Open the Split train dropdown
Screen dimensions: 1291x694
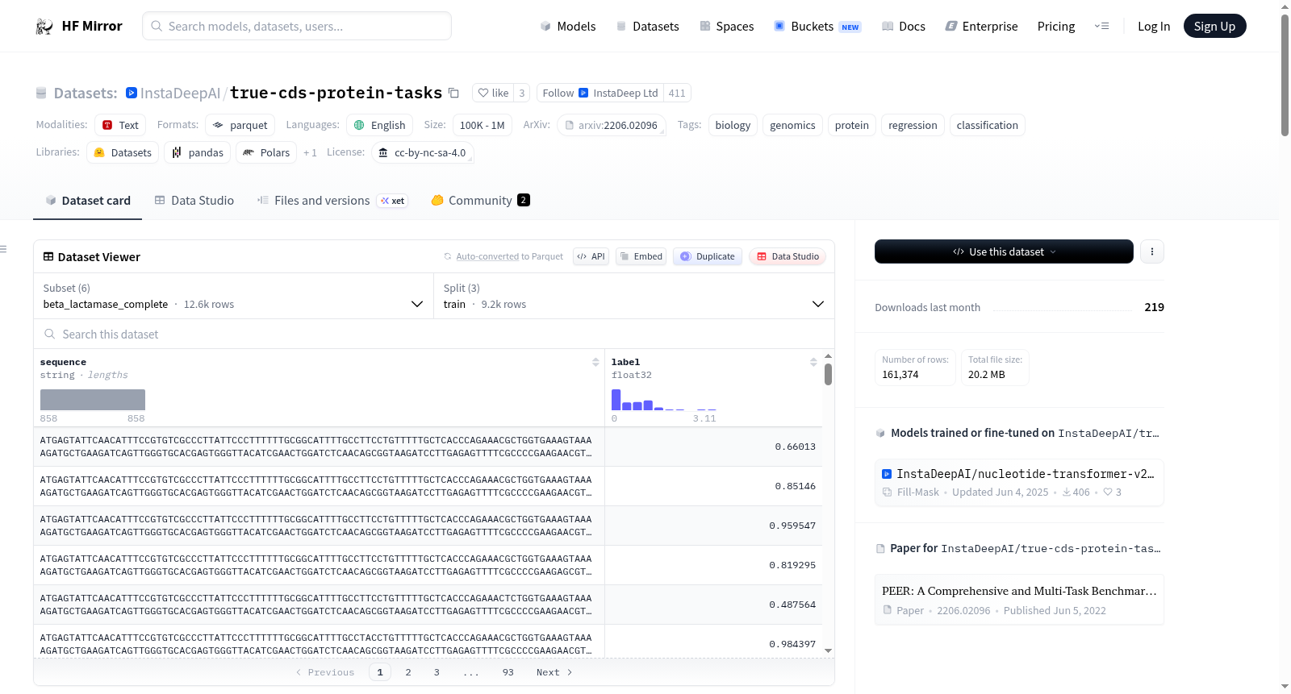633,297
